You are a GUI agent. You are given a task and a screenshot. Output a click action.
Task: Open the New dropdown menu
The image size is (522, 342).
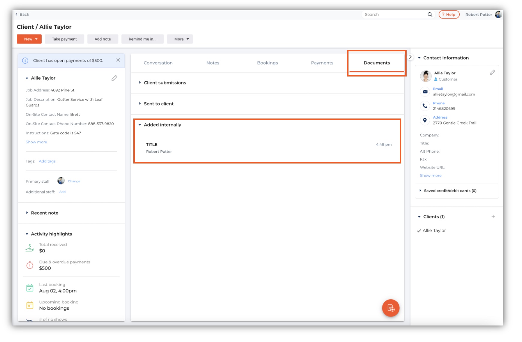29,39
